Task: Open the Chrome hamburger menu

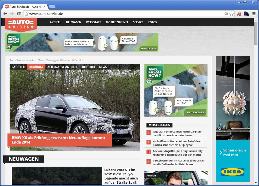Action: point(254,14)
